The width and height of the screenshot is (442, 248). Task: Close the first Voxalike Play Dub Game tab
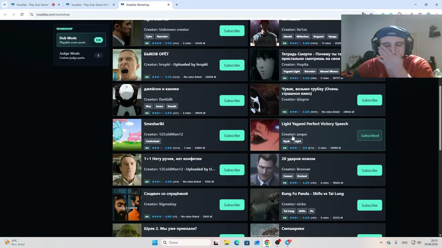tap(59, 5)
